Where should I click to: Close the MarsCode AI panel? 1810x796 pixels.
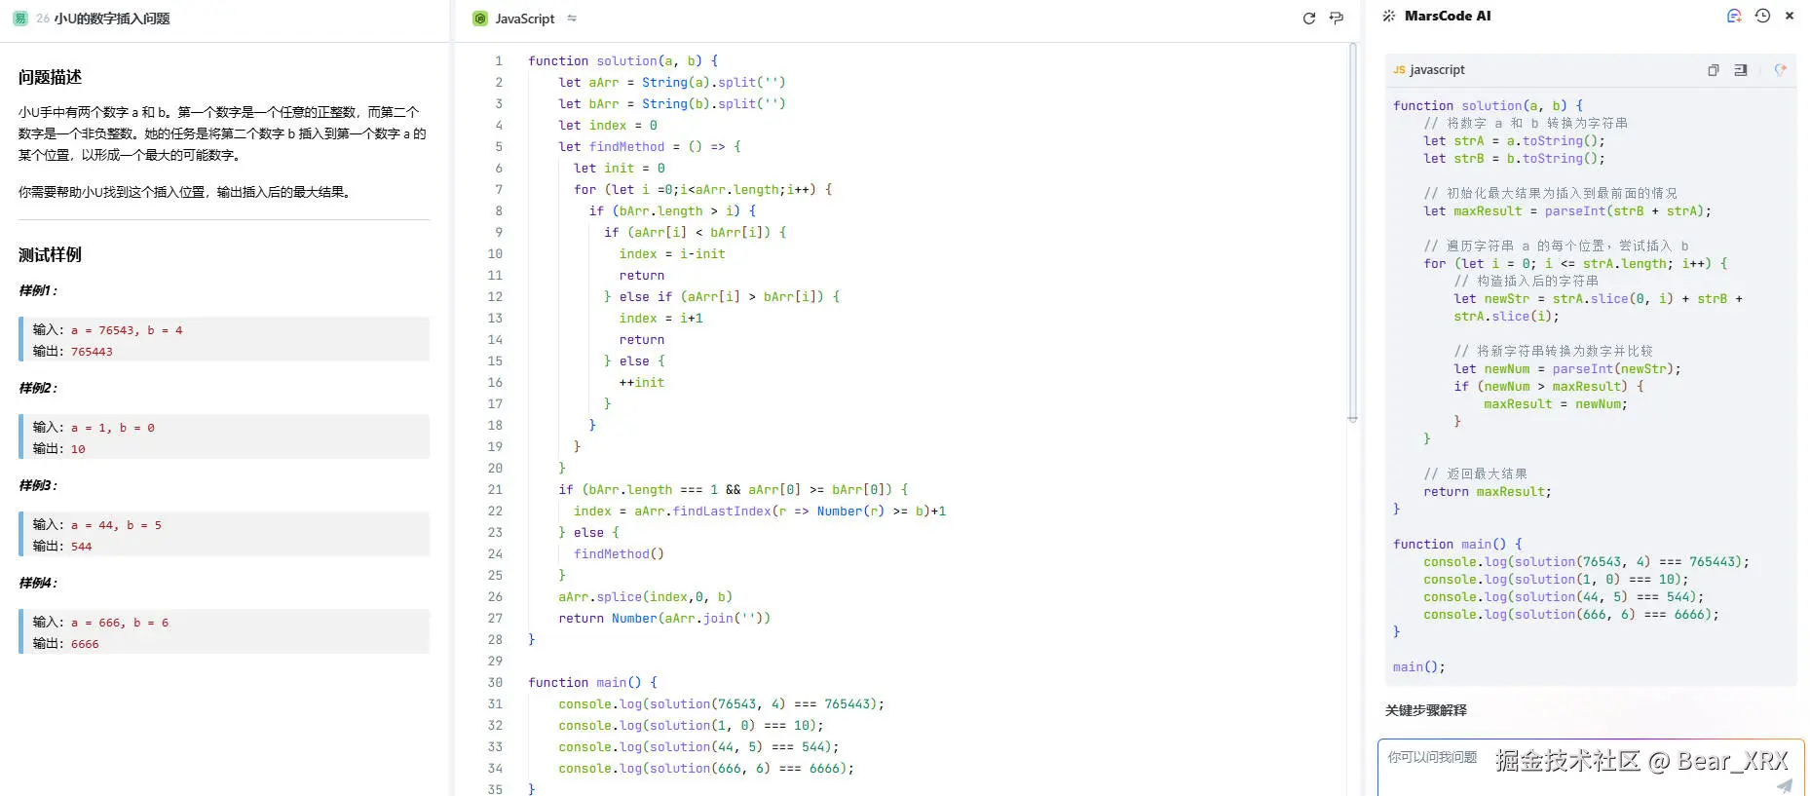pos(1790,16)
